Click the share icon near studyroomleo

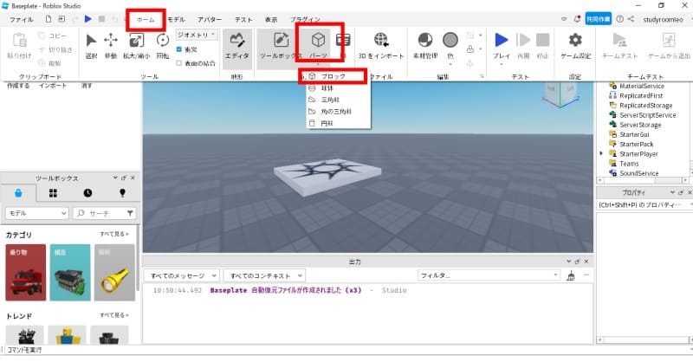[631, 19]
